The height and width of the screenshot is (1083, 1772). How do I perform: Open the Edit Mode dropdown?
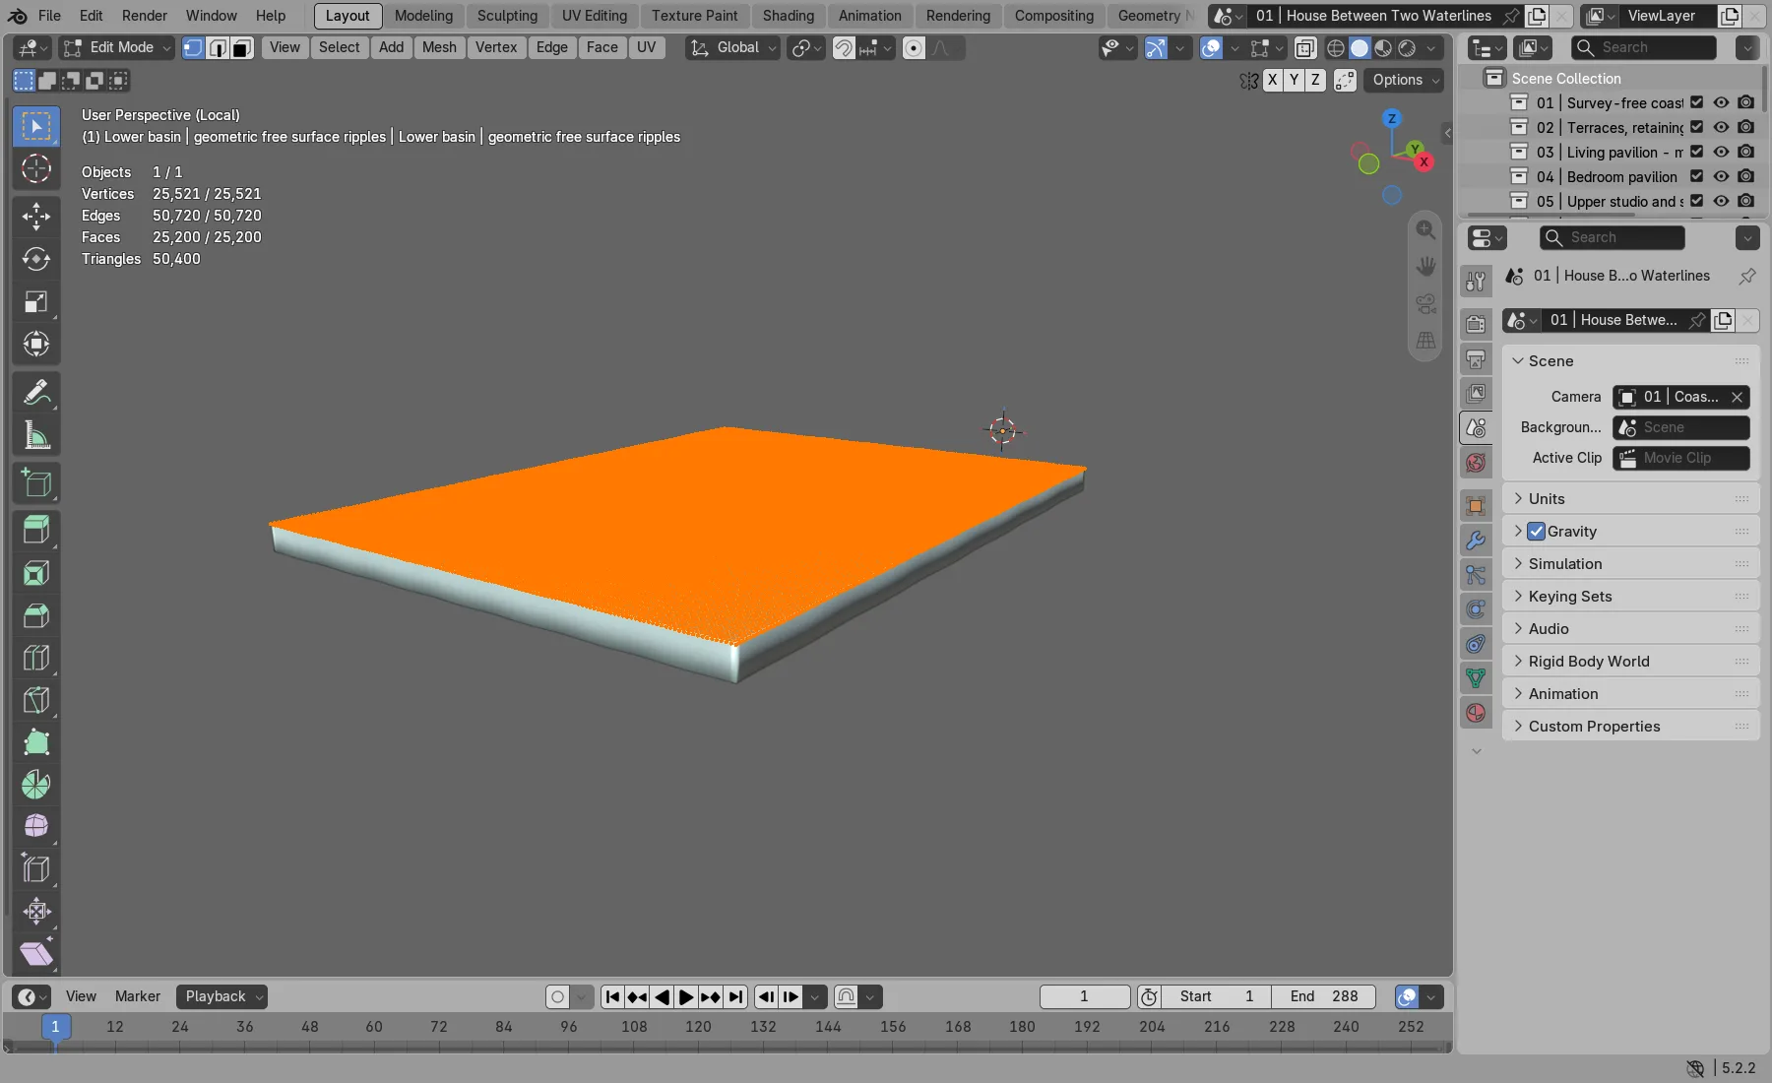click(x=116, y=47)
